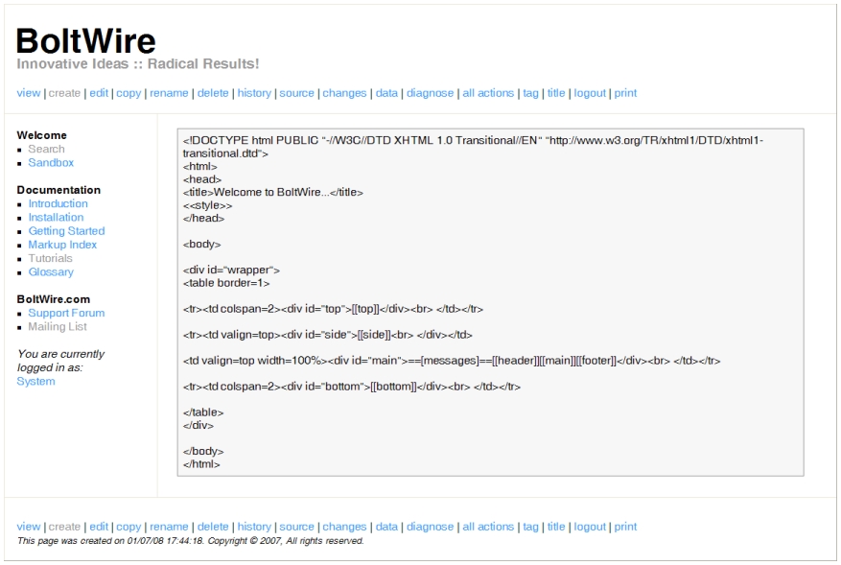Click the "Documentation" sidebar heading
The width and height of the screenshot is (841, 565).
[58, 190]
